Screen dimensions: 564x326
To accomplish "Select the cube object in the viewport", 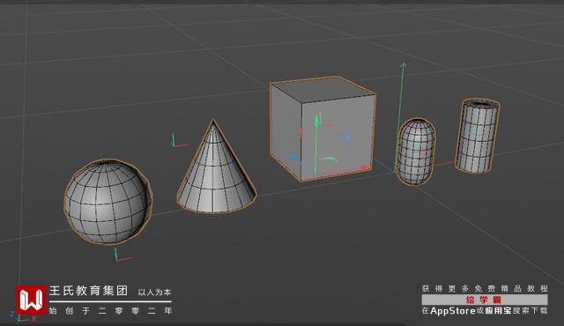I will point(323,129).
